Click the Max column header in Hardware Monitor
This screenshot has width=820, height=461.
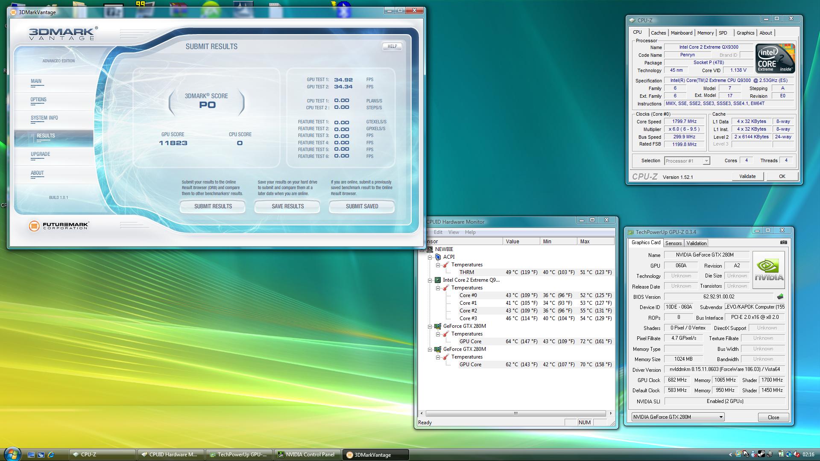point(596,242)
